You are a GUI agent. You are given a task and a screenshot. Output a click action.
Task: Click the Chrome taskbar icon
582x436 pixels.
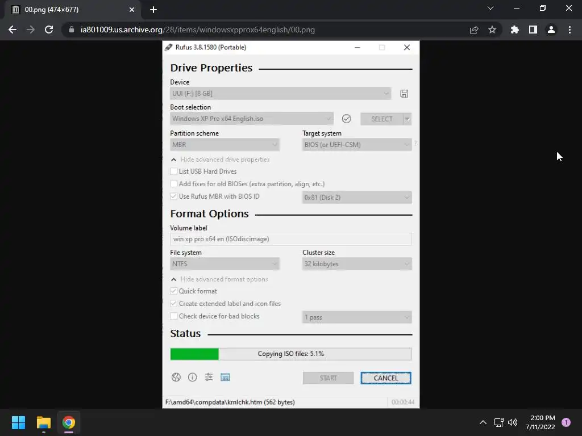coord(69,422)
